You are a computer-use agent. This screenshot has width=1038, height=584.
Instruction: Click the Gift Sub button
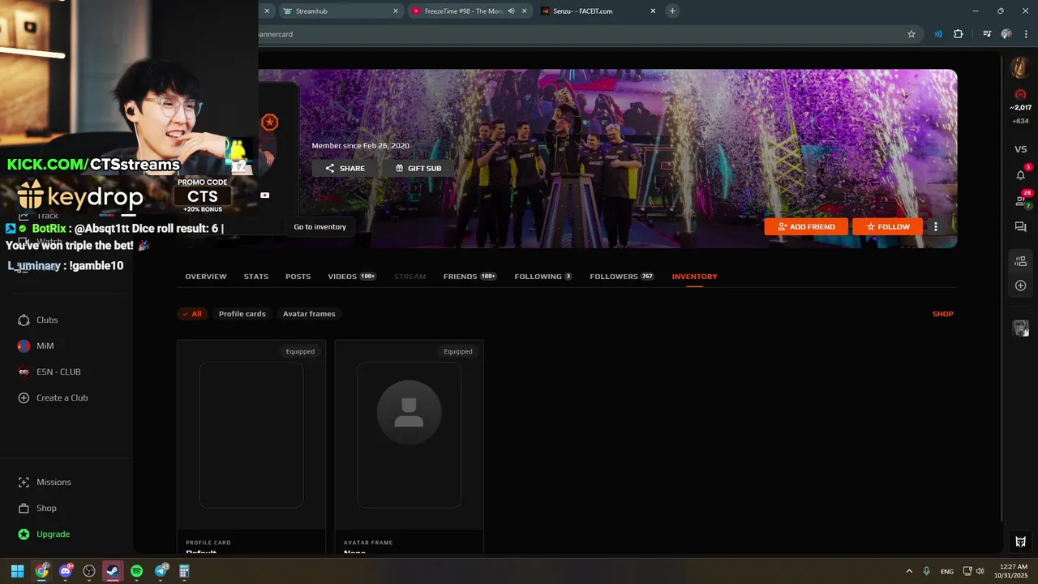click(x=418, y=168)
